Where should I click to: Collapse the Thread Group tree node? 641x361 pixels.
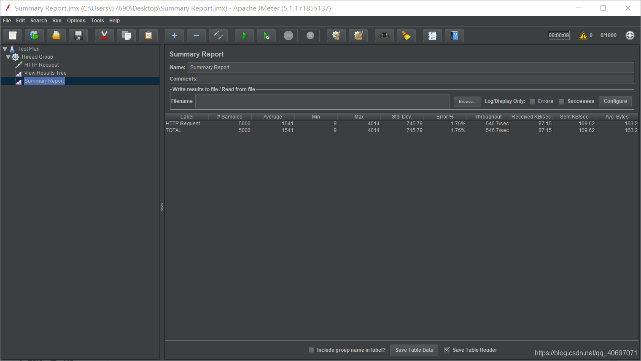[x=8, y=57]
